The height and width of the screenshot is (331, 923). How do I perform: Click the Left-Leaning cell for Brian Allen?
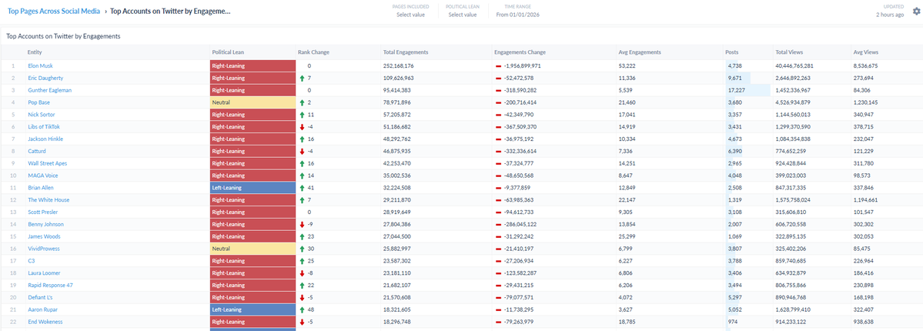click(x=252, y=188)
